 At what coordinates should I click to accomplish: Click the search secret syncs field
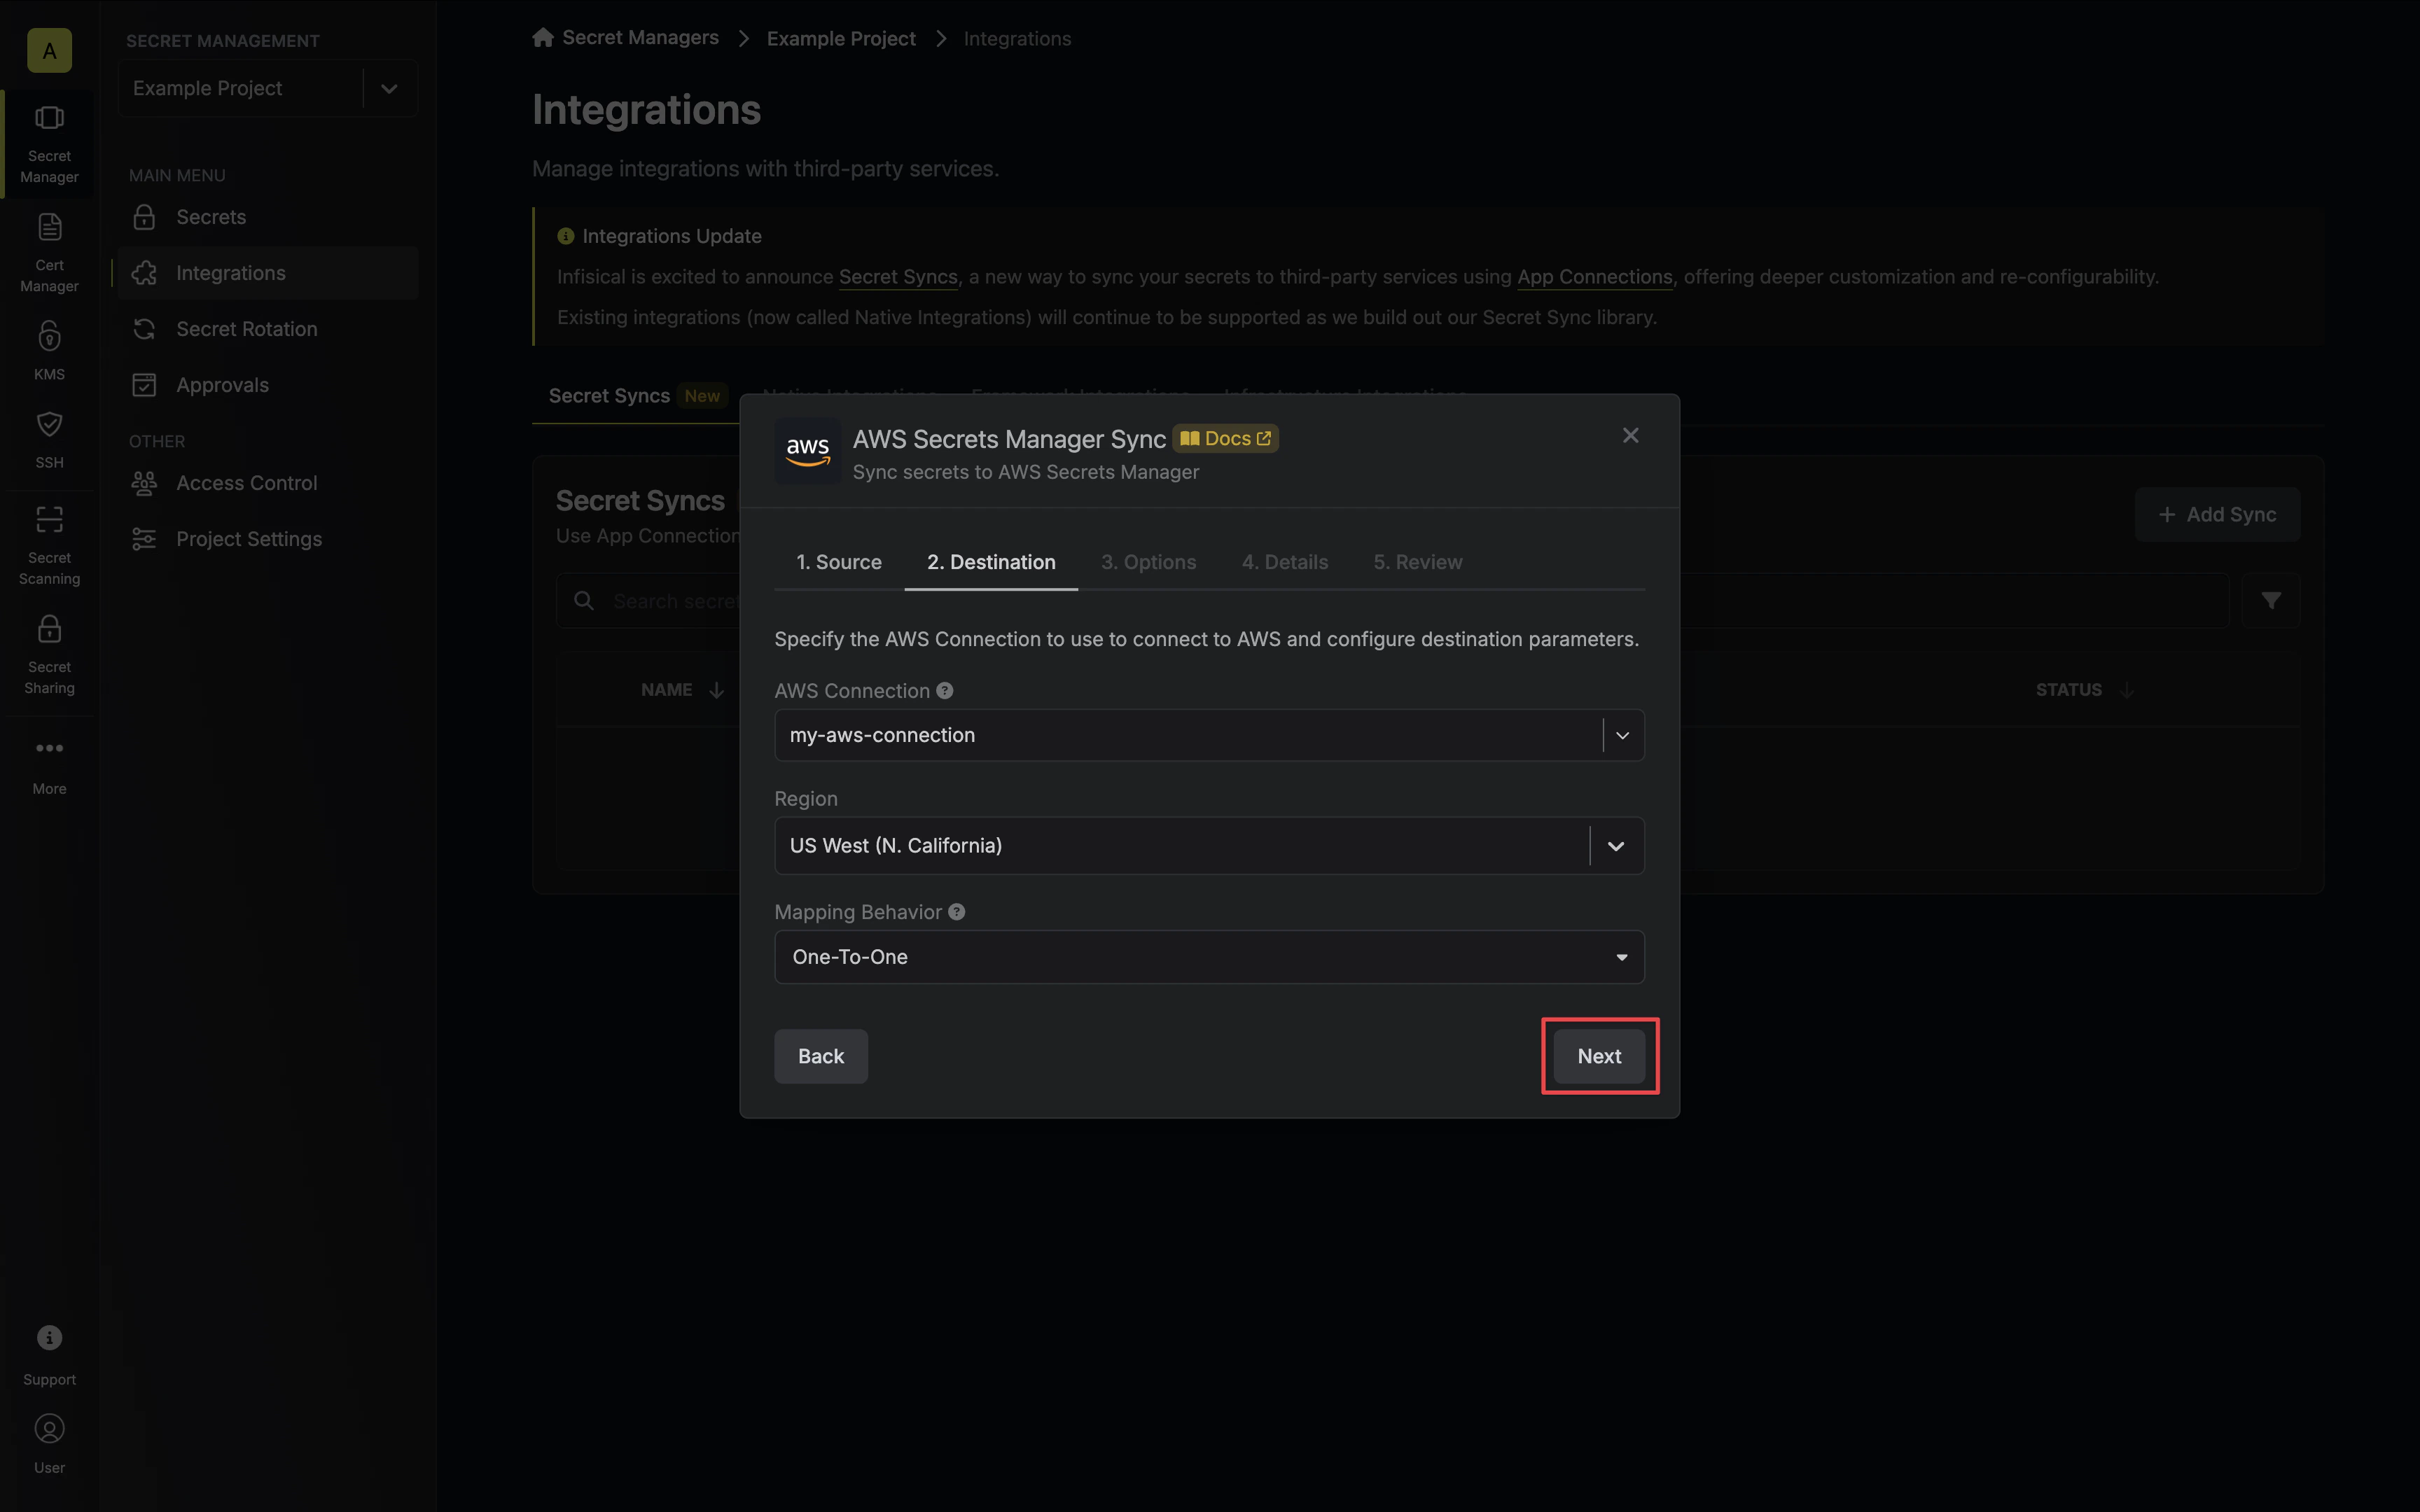tap(1392, 600)
